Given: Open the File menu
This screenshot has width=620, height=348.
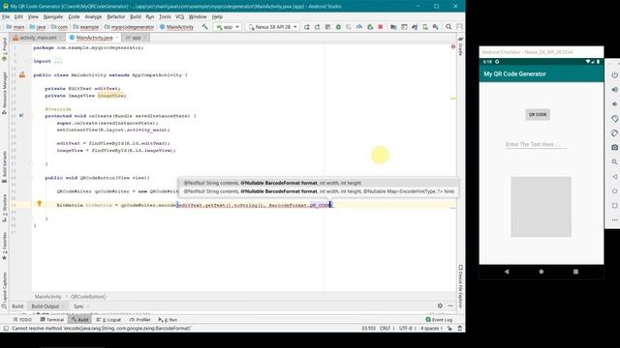Looking at the screenshot, I should tap(6, 16).
